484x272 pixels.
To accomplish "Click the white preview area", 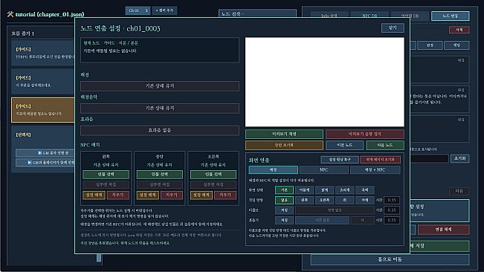I will coord(325,82).
